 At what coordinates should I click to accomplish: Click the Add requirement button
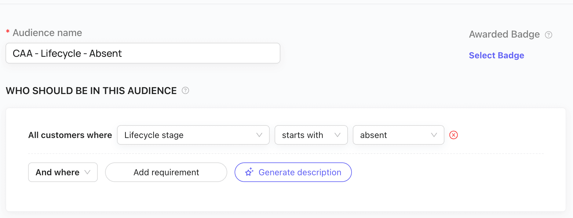point(166,172)
